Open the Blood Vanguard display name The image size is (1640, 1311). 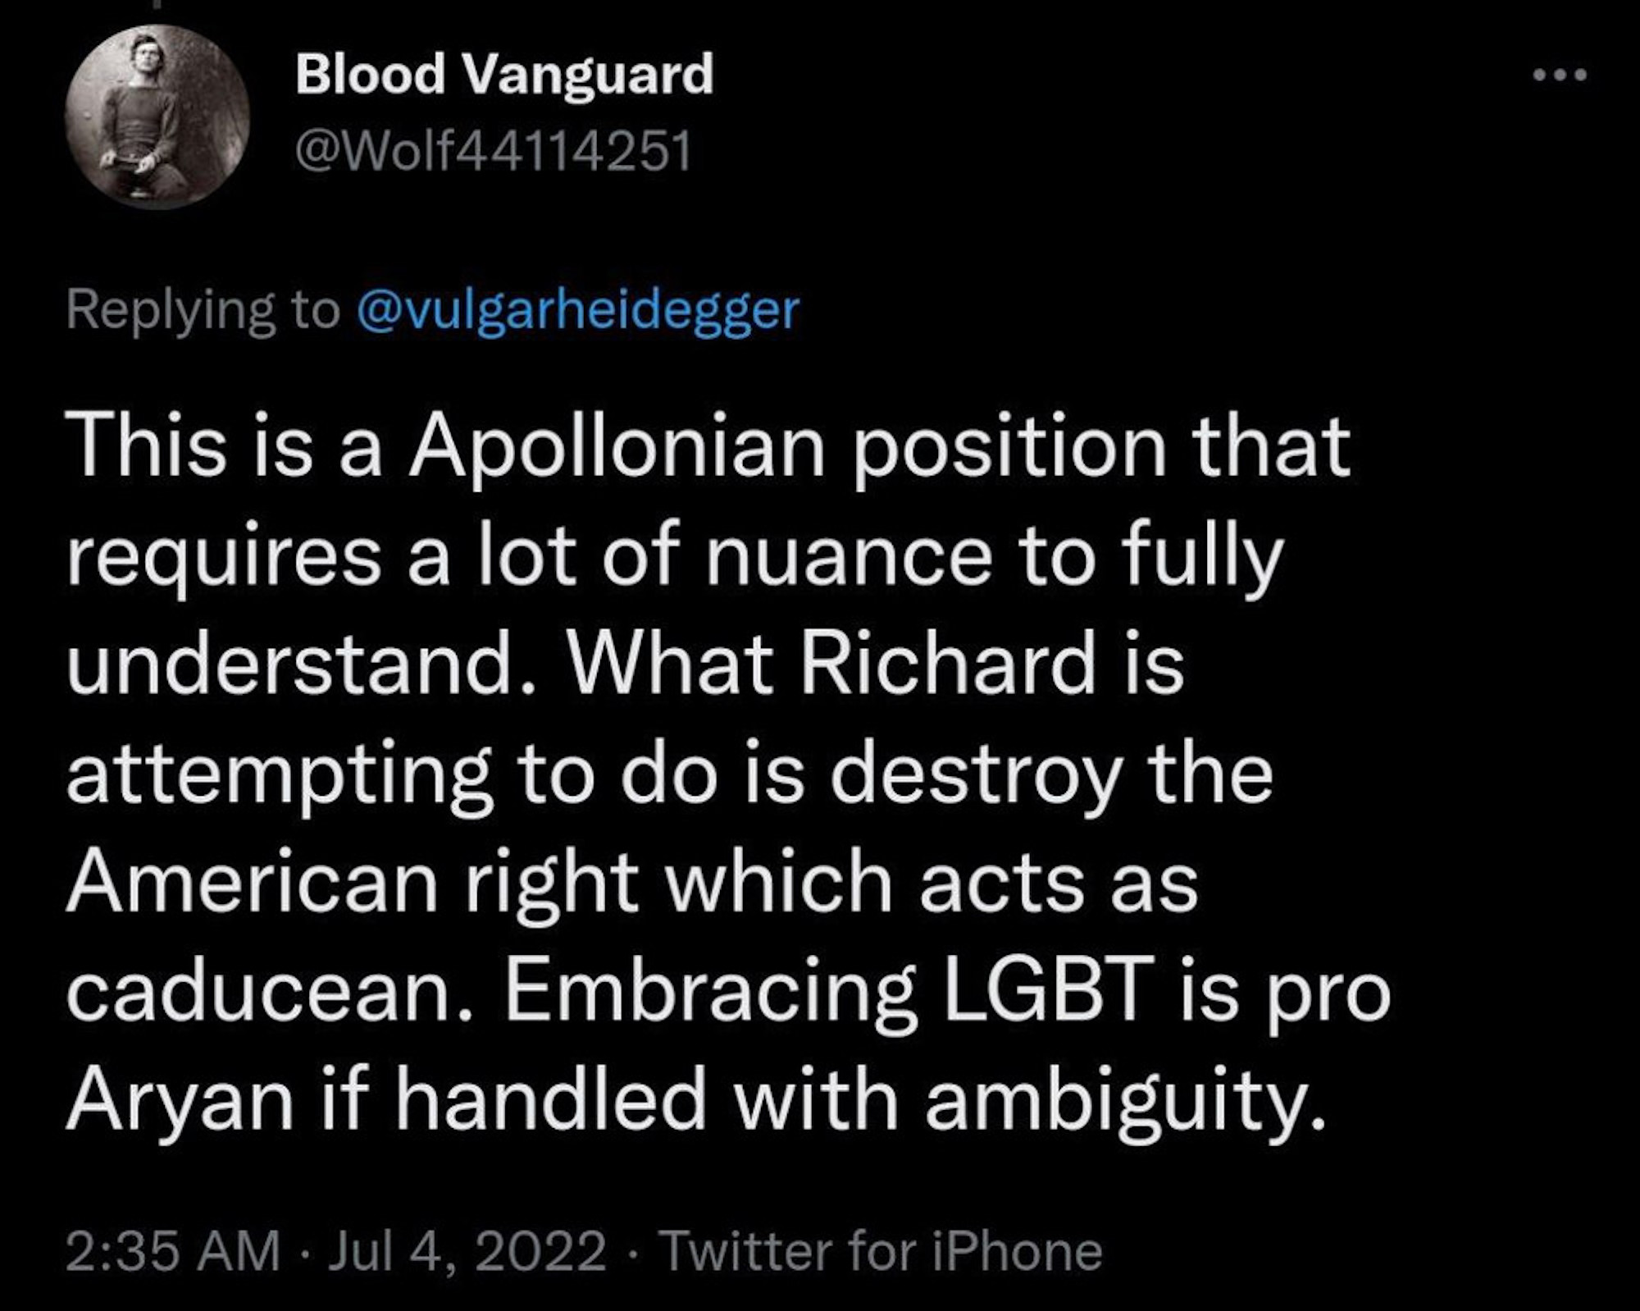[504, 74]
